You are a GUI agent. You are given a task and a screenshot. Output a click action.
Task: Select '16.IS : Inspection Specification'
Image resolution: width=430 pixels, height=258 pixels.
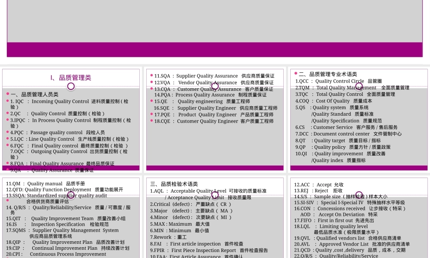coord(46,224)
